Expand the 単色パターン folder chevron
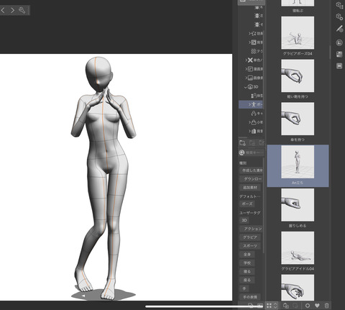The height and width of the screenshot is (310, 345). 246,60
